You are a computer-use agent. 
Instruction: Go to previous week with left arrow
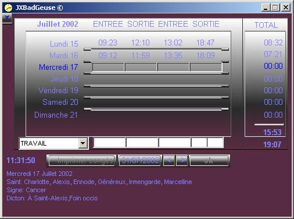[x=169, y=161]
